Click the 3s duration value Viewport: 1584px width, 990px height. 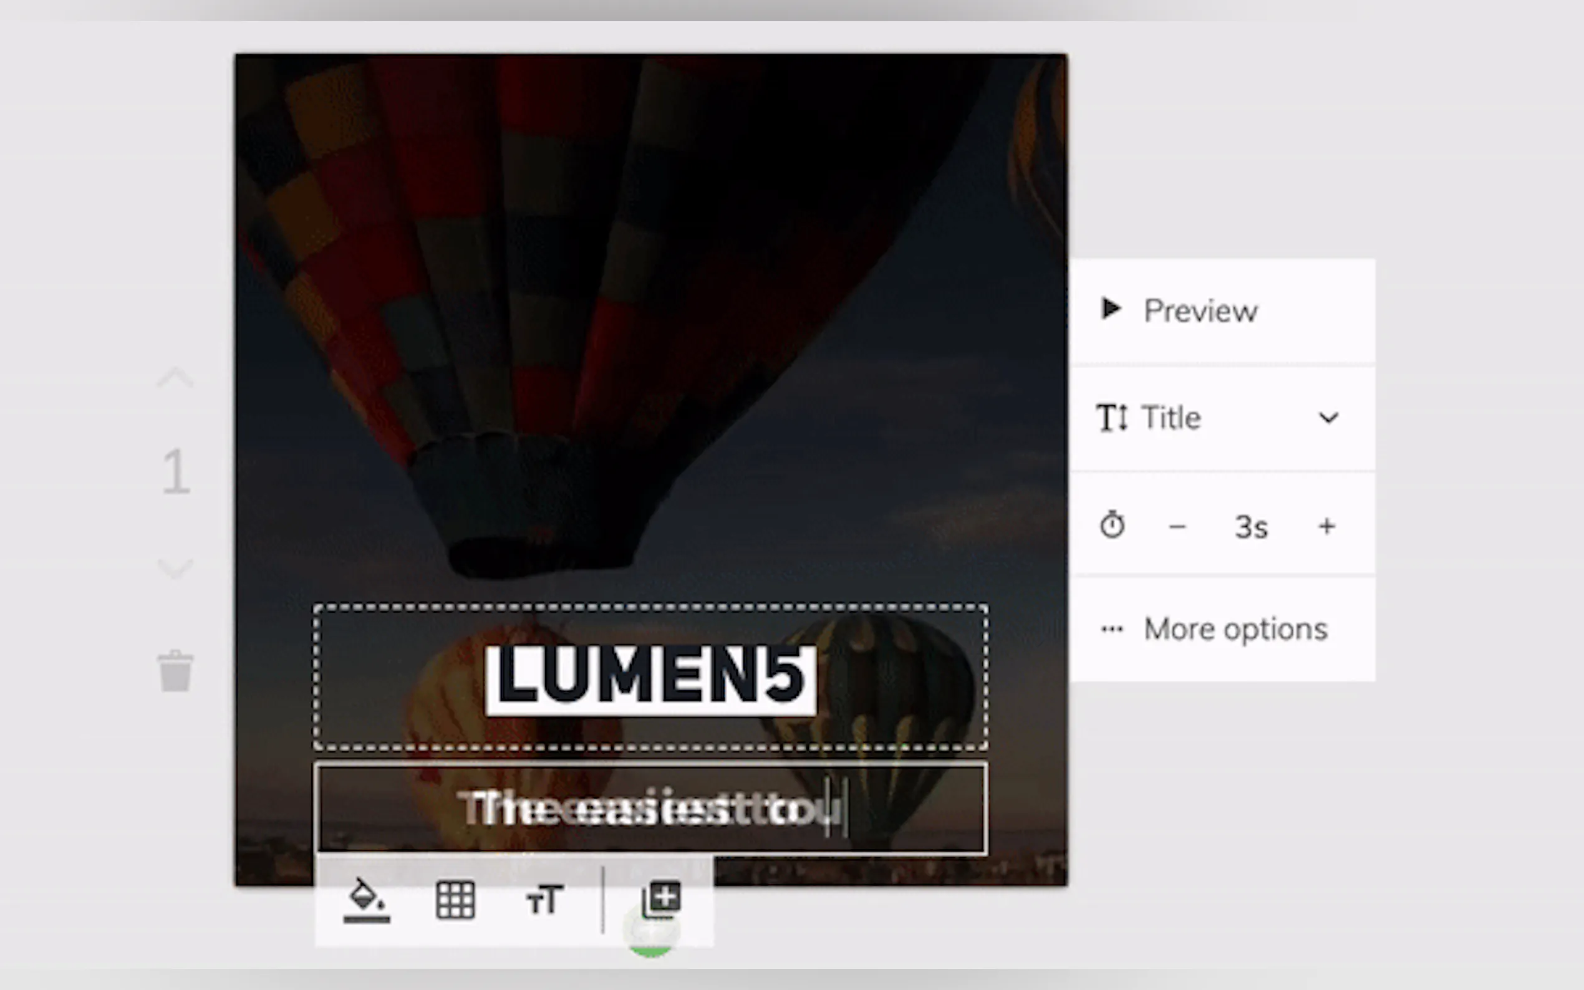[x=1251, y=527]
